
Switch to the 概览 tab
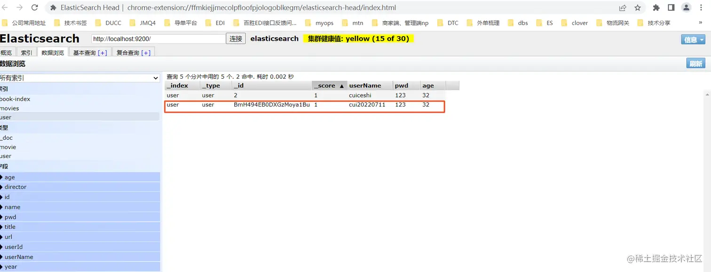7,53
